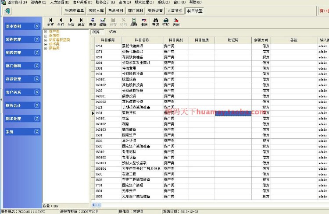Expand the 客户关系 sidebar section
This screenshot has height=214, width=329.
(37, 92)
